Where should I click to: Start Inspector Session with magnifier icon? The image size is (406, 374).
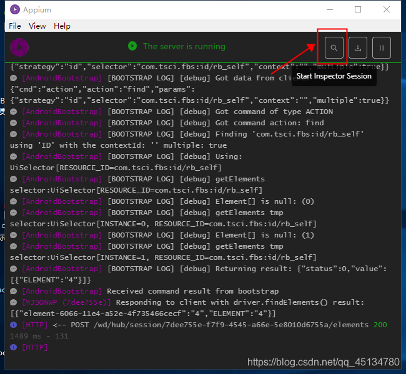pos(334,48)
